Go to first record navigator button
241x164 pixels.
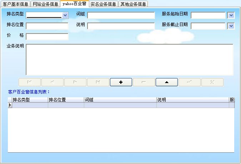(30, 82)
